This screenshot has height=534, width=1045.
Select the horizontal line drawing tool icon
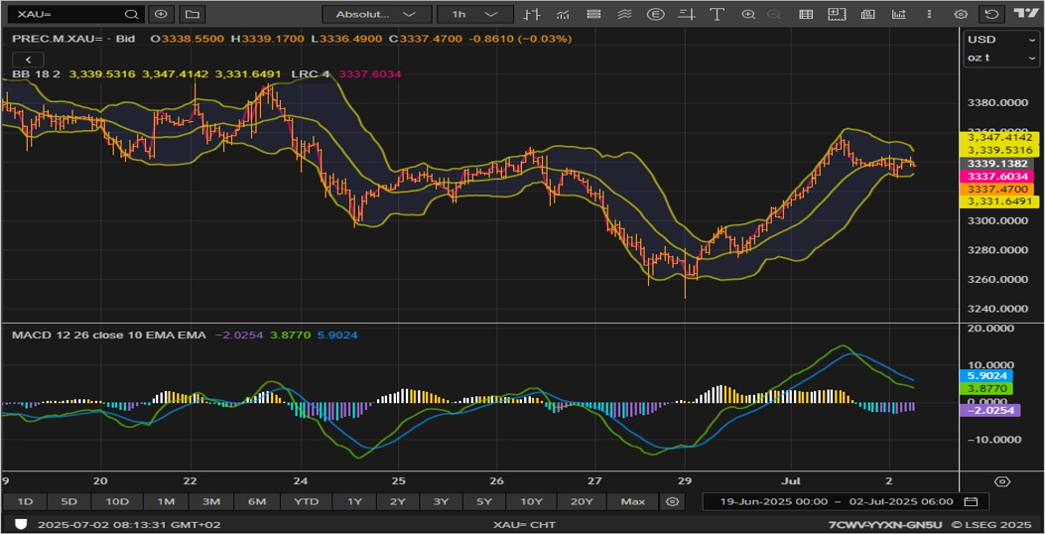point(687,14)
